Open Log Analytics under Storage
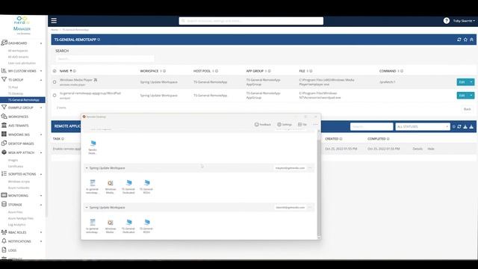478x269 pixels. (x=16, y=224)
